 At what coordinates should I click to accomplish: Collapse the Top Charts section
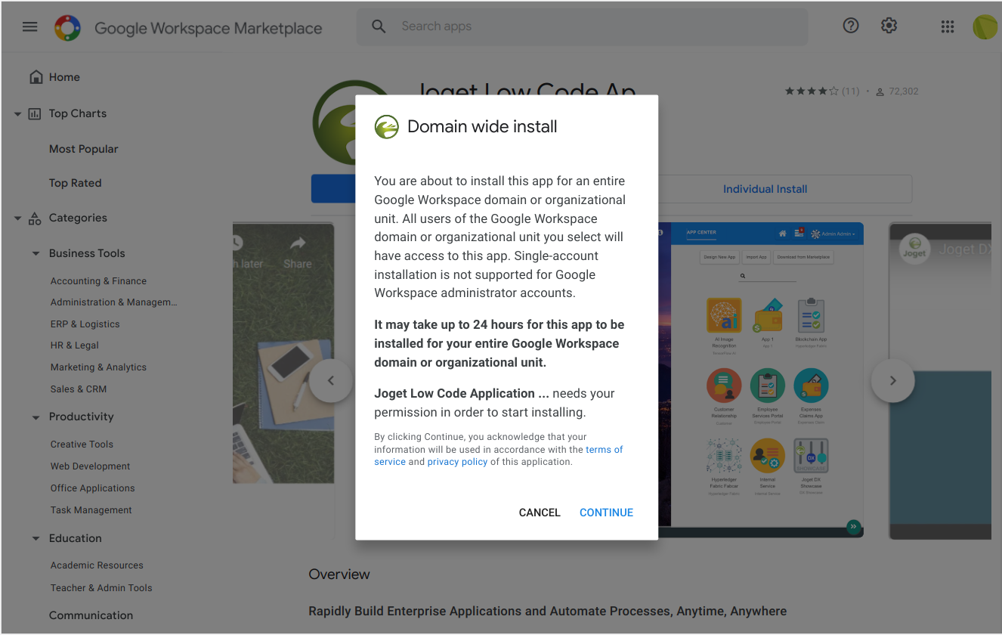(x=18, y=114)
